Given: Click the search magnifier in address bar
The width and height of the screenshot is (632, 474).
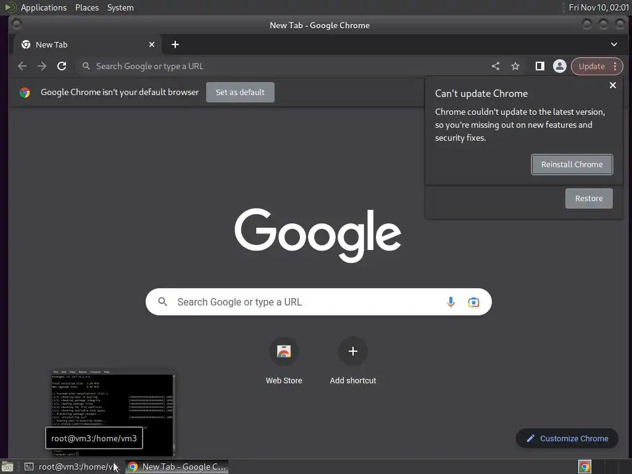Looking at the screenshot, I should 86,66.
